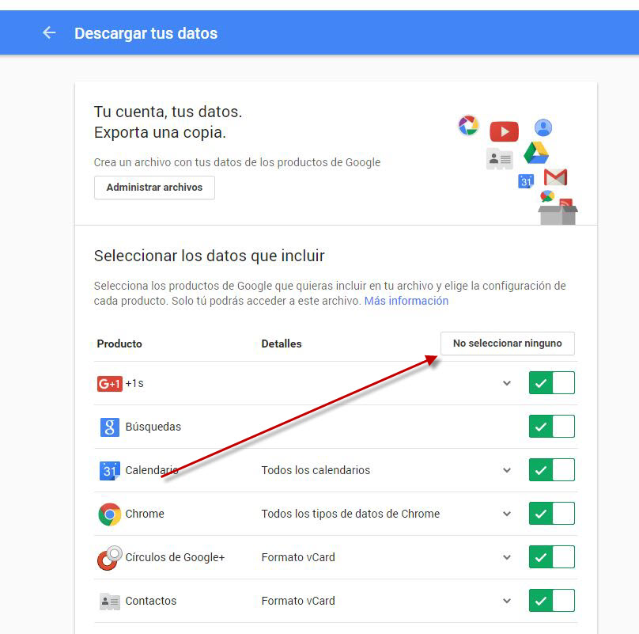Expand Calendario options chevron
This screenshot has width=639, height=634.
pos(507,470)
